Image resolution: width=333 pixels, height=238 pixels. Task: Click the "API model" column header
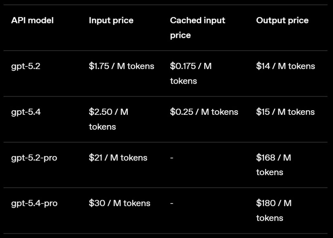pos(32,20)
